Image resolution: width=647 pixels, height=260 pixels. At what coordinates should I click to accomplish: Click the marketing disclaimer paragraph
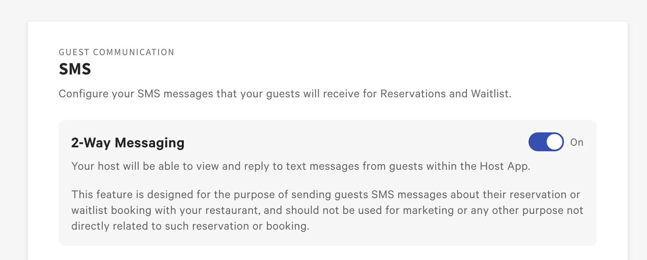(327, 210)
